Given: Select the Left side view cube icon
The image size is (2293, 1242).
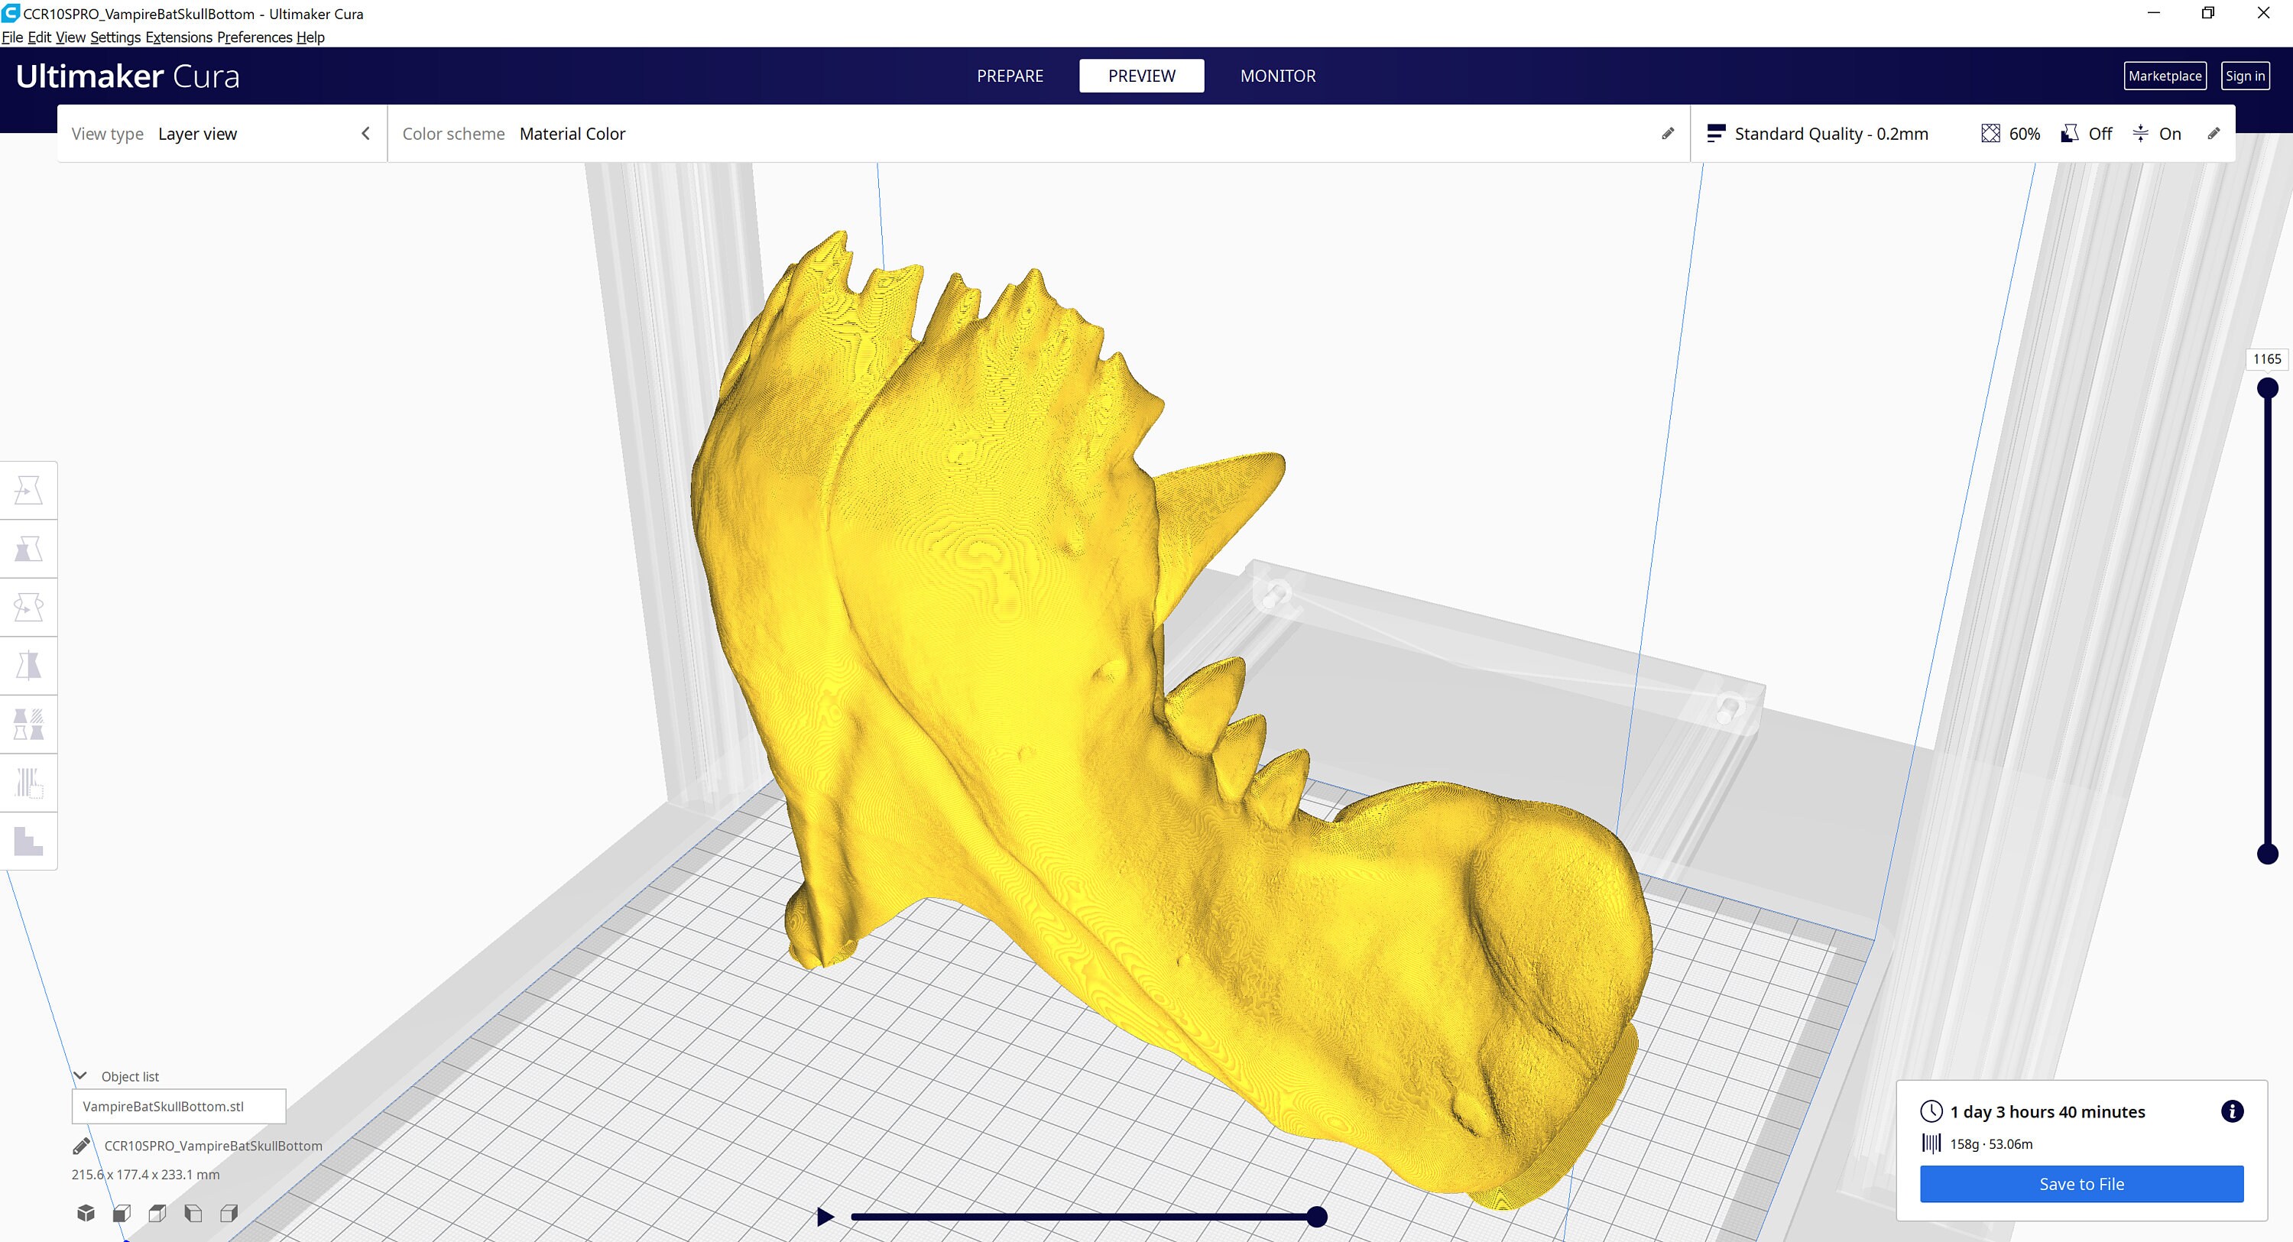Looking at the screenshot, I should [193, 1213].
